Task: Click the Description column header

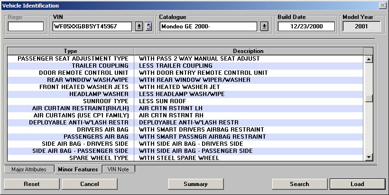Action: click(x=248, y=51)
